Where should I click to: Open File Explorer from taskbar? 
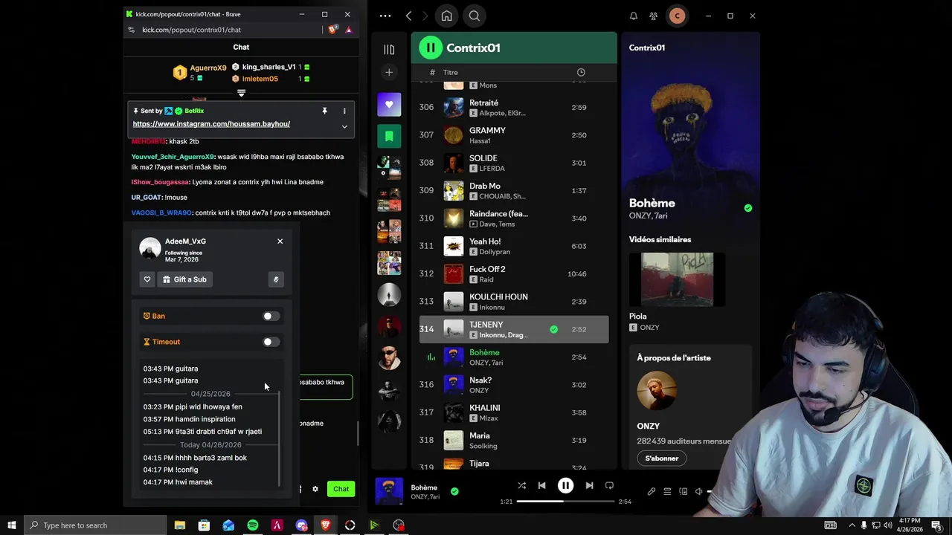(180, 525)
